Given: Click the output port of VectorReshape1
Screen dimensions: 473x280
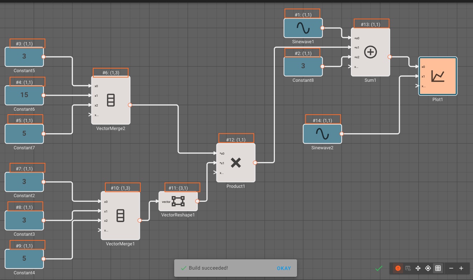Looking at the screenshot, I should (x=197, y=201).
